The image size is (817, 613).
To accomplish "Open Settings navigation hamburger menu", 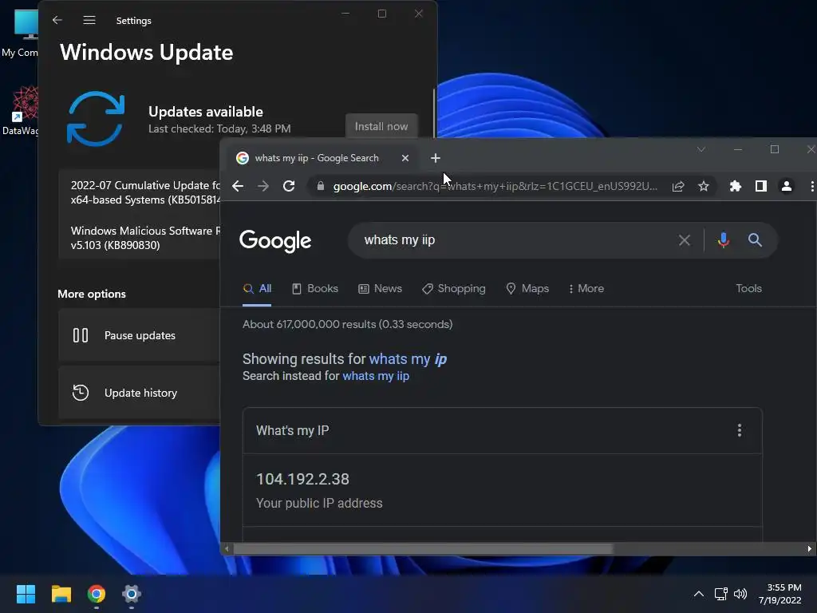I will click(x=89, y=20).
